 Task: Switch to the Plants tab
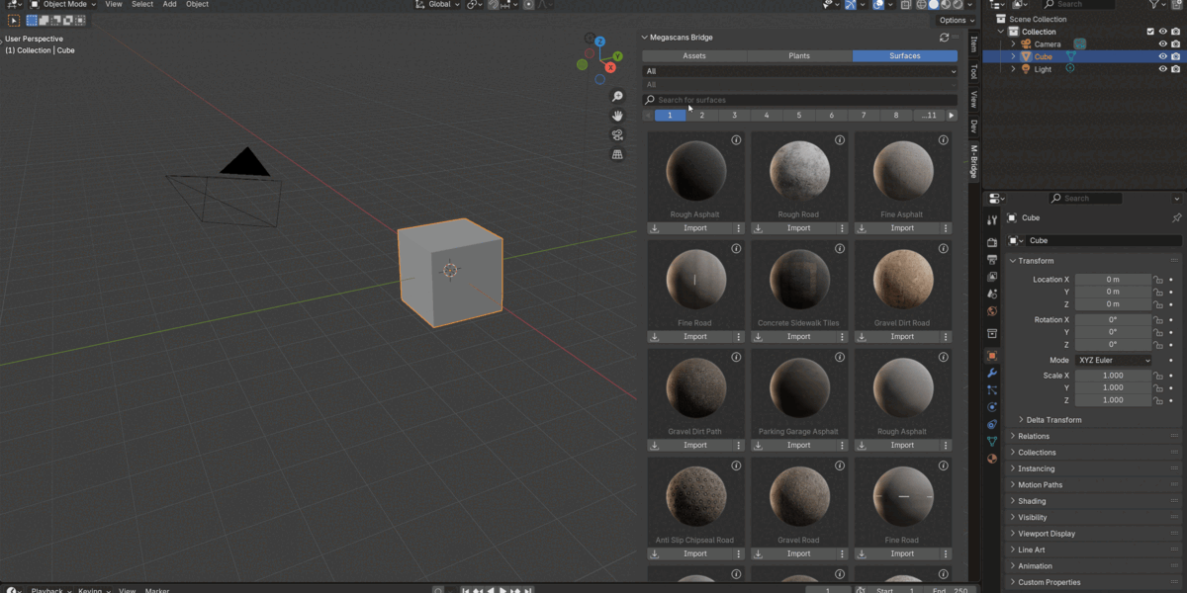[799, 56]
